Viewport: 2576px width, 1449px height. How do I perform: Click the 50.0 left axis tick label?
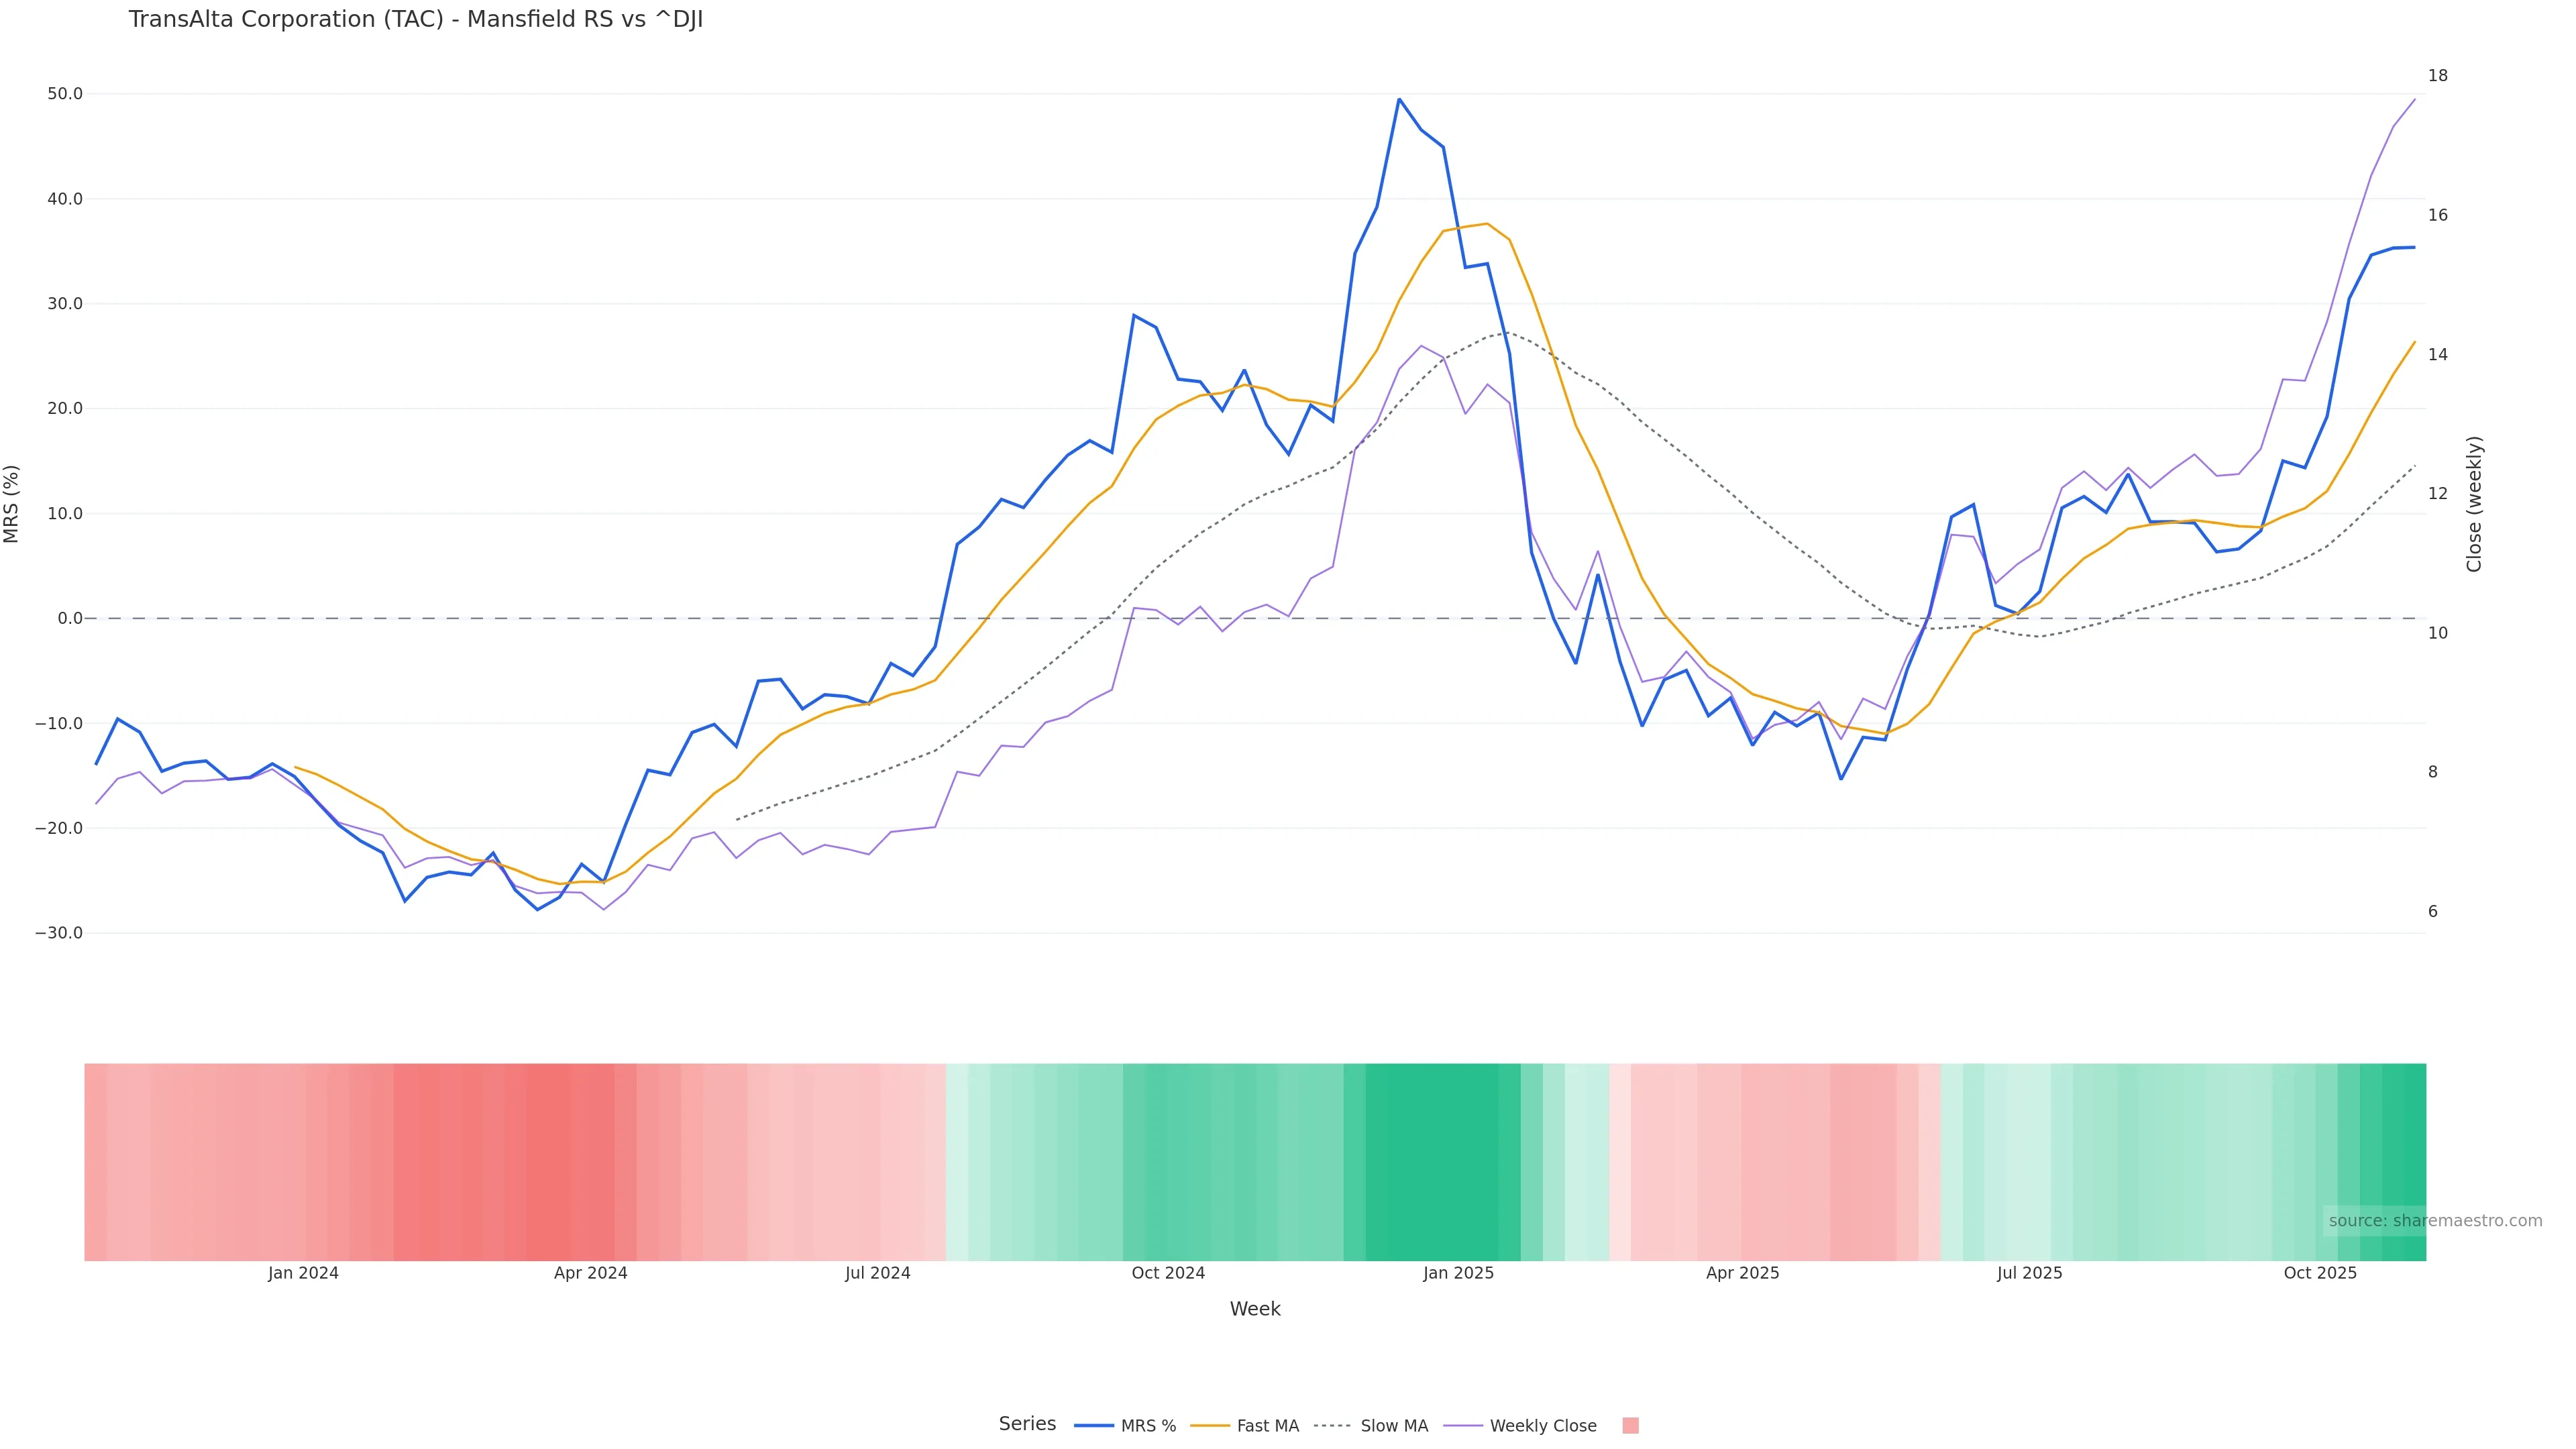[x=65, y=94]
